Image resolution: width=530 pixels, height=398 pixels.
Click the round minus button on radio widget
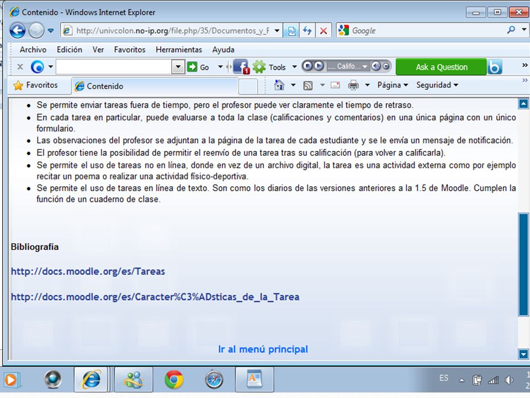coord(386,66)
